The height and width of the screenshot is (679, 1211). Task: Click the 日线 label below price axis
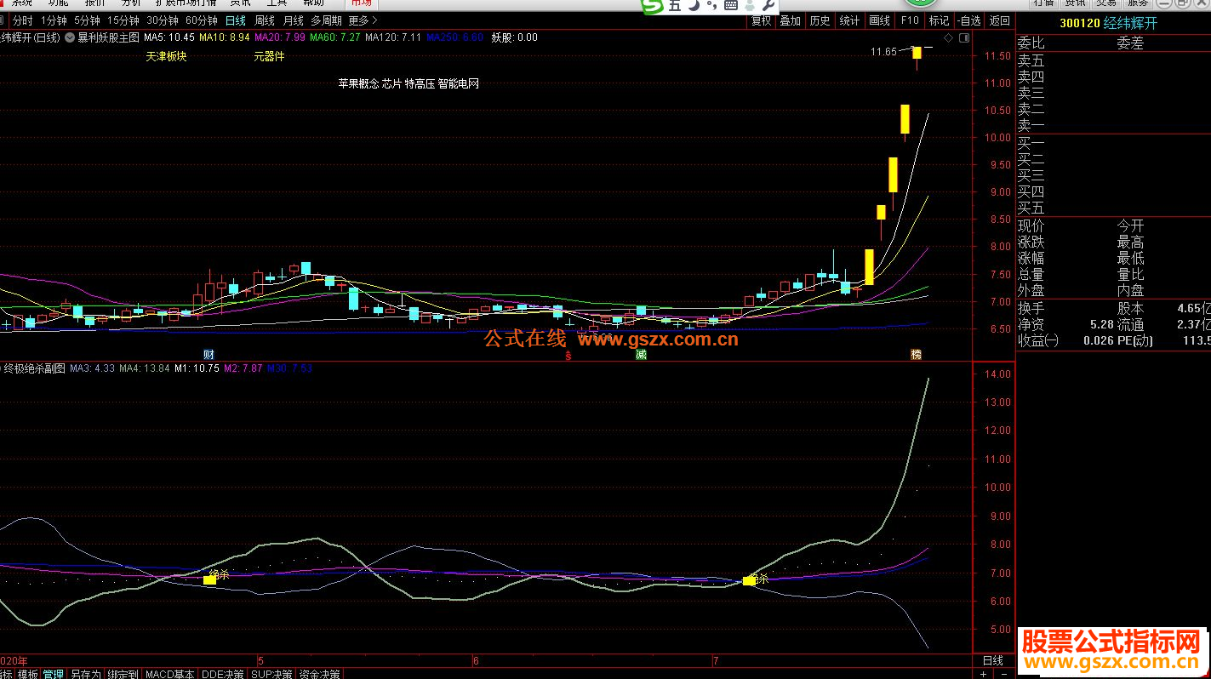point(993,660)
